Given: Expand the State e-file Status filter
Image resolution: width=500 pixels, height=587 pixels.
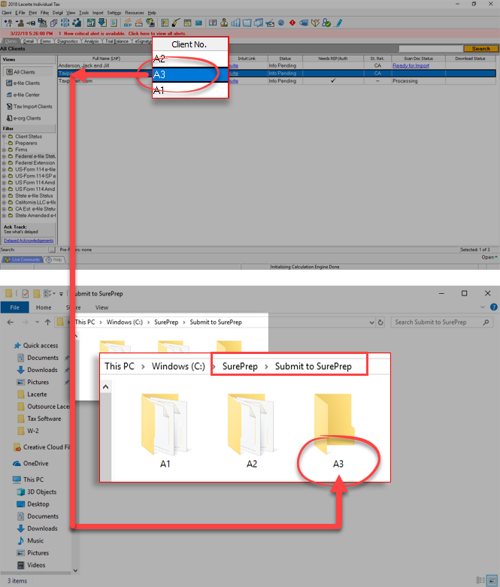Looking at the screenshot, I should point(4,195).
